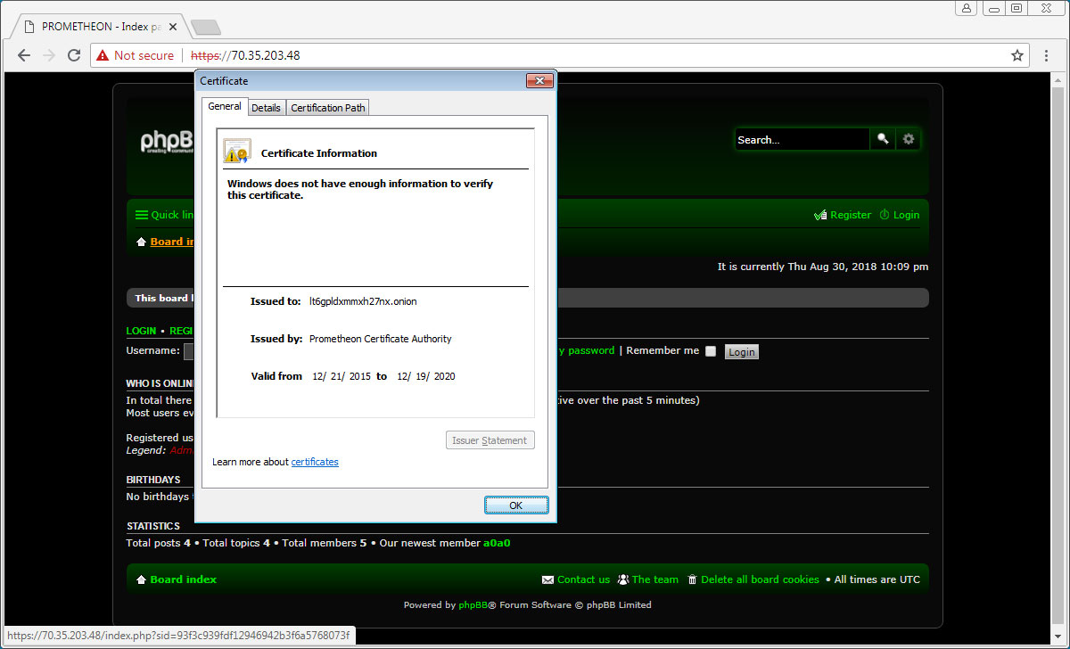The height and width of the screenshot is (649, 1070).
Task: Reload the page with refresh icon
Action: click(x=76, y=55)
